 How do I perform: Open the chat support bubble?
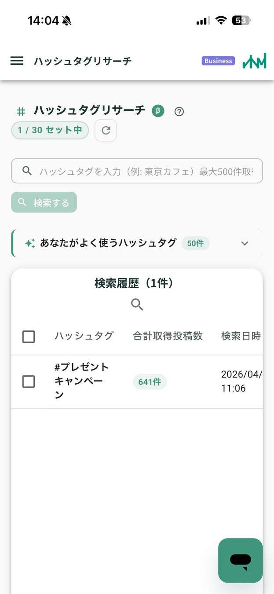click(x=240, y=561)
